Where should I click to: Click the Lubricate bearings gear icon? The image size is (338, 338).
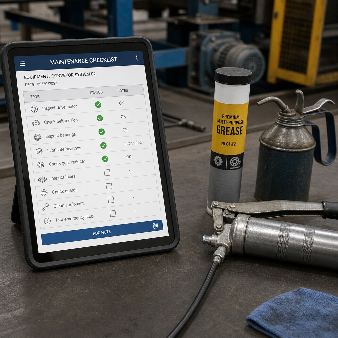39,151
